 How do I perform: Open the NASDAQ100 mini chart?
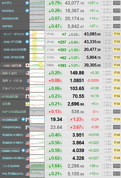[x=37, y=19]
